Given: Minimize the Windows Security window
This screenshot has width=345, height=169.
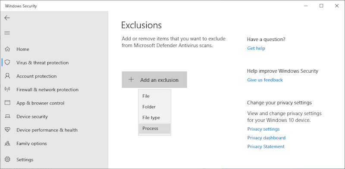Looking at the screenshot, I should point(306,6).
